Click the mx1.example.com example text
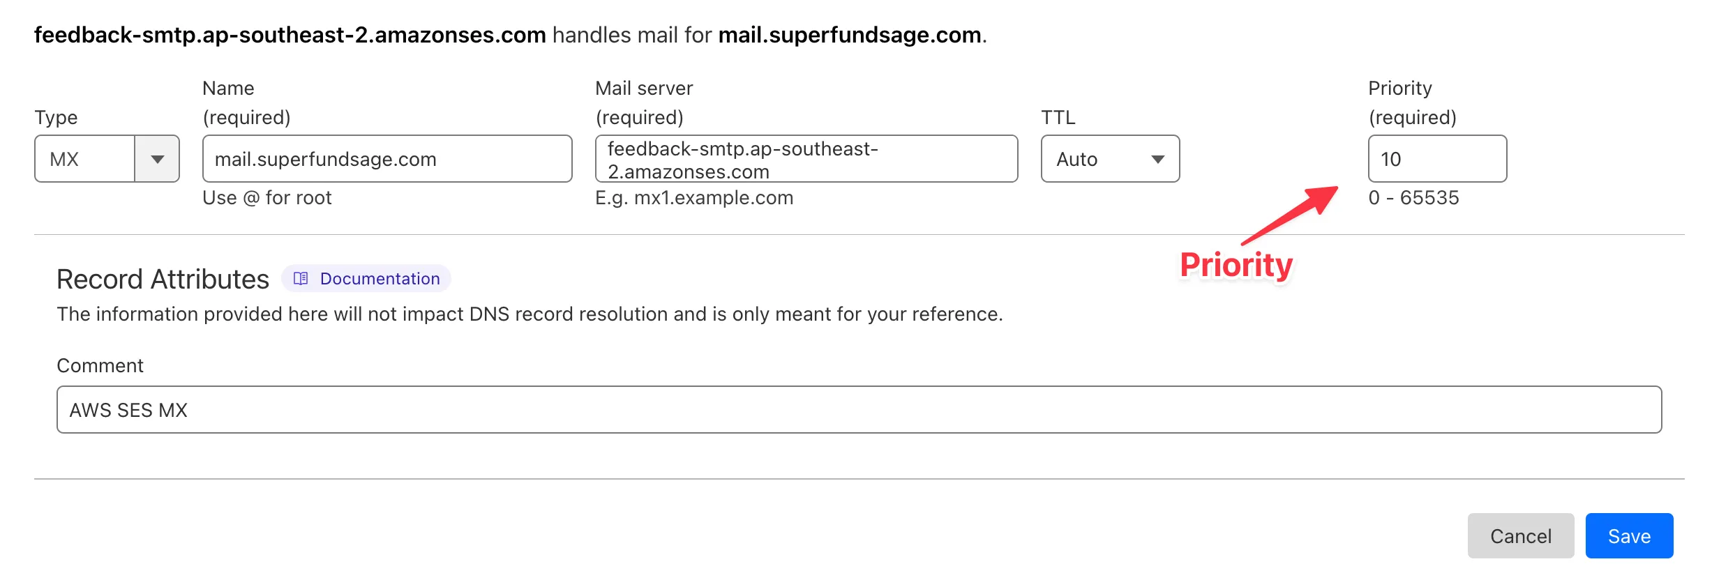1712x580 pixels. pyautogui.click(x=693, y=198)
